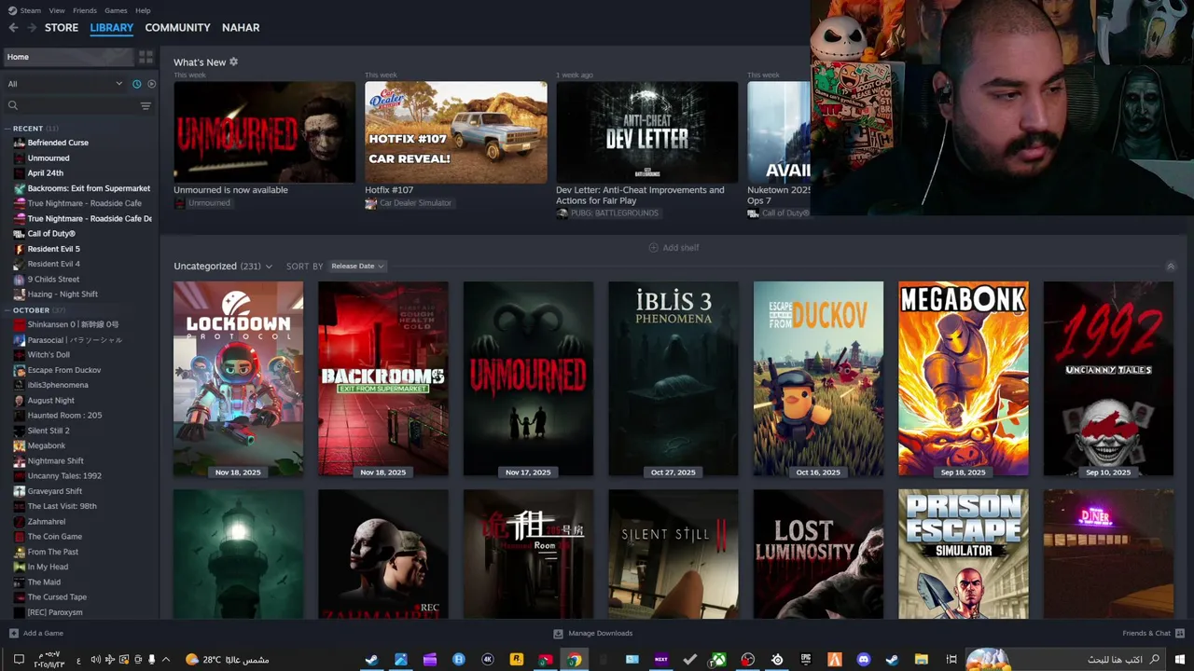The image size is (1194, 671).
Task: Toggle the ready-to-play filter icon
Action: click(151, 84)
